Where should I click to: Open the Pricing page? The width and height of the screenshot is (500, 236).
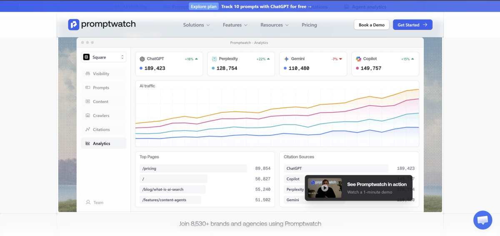309,25
